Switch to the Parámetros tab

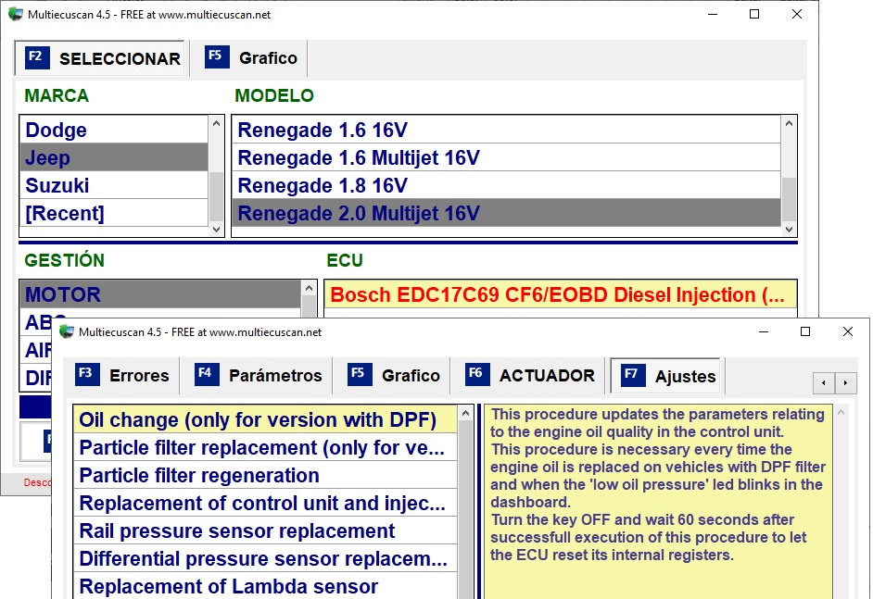[x=258, y=376]
